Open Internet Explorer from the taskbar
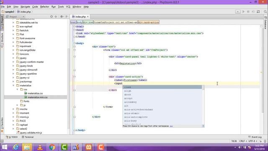Screen dimensions: 268x151 [16, 147]
